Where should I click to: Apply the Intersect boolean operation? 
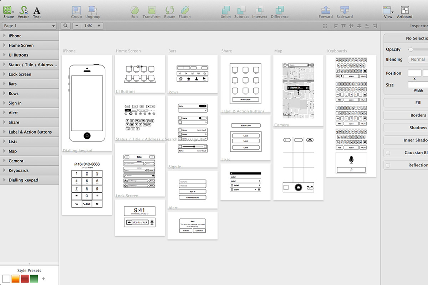pos(260,12)
